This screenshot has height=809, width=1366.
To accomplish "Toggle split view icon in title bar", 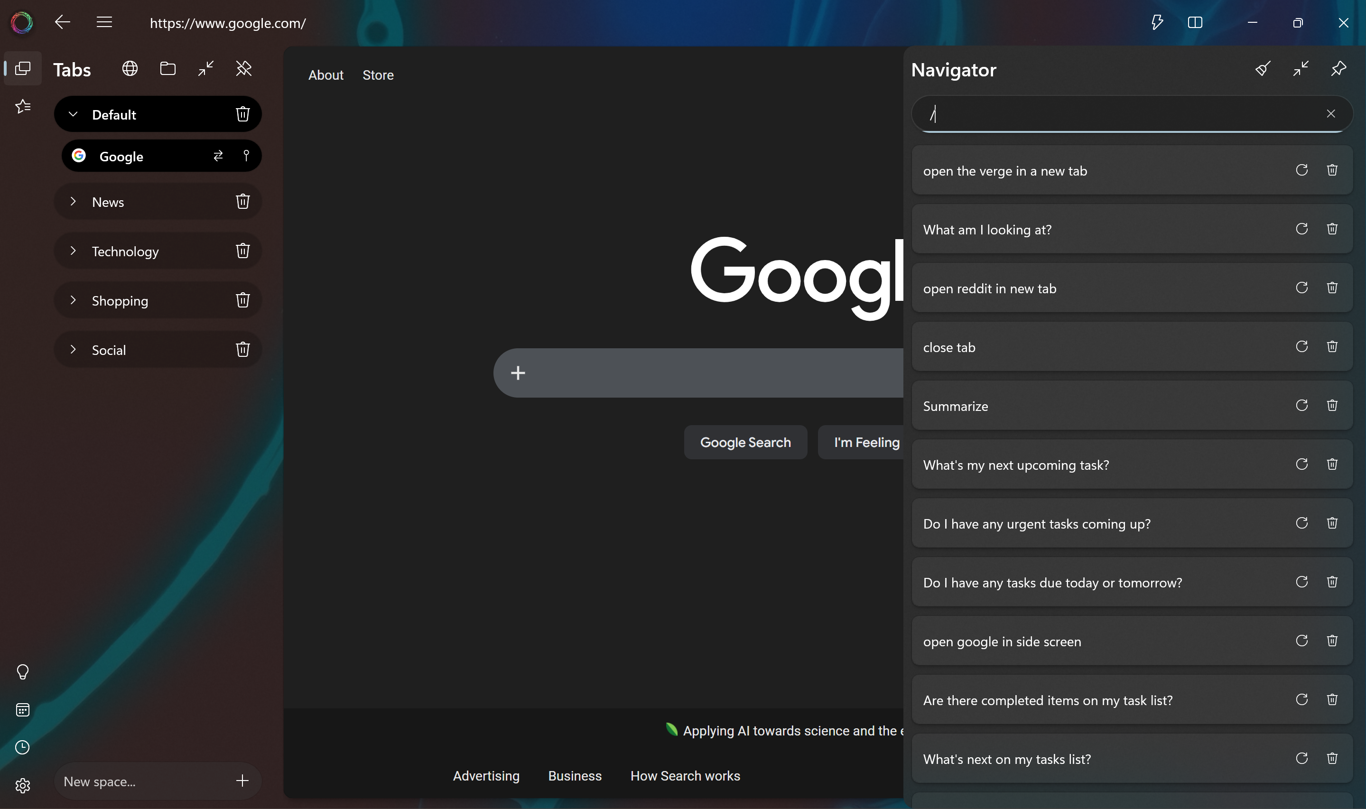I will 1195,22.
